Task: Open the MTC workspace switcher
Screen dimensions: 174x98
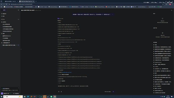Action: pos(4,10)
